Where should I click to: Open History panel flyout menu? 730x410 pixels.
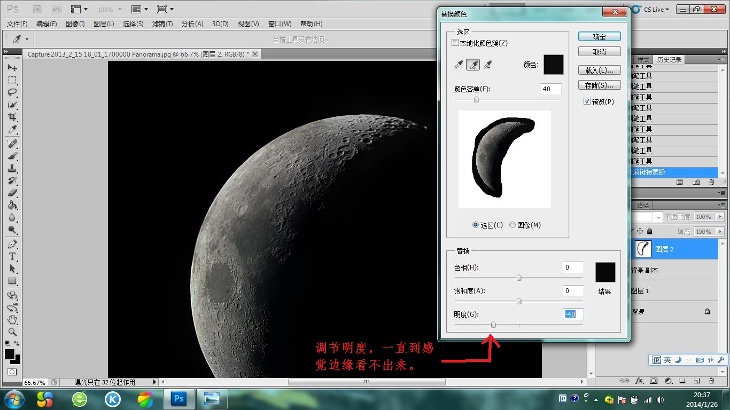pyautogui.click(x=722, y=59)
